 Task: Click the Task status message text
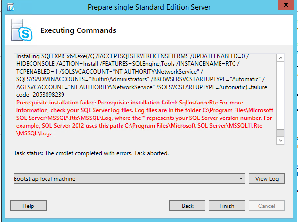(91, 153)
